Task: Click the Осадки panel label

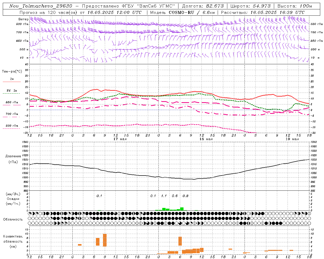Action: tap(13, 199)
